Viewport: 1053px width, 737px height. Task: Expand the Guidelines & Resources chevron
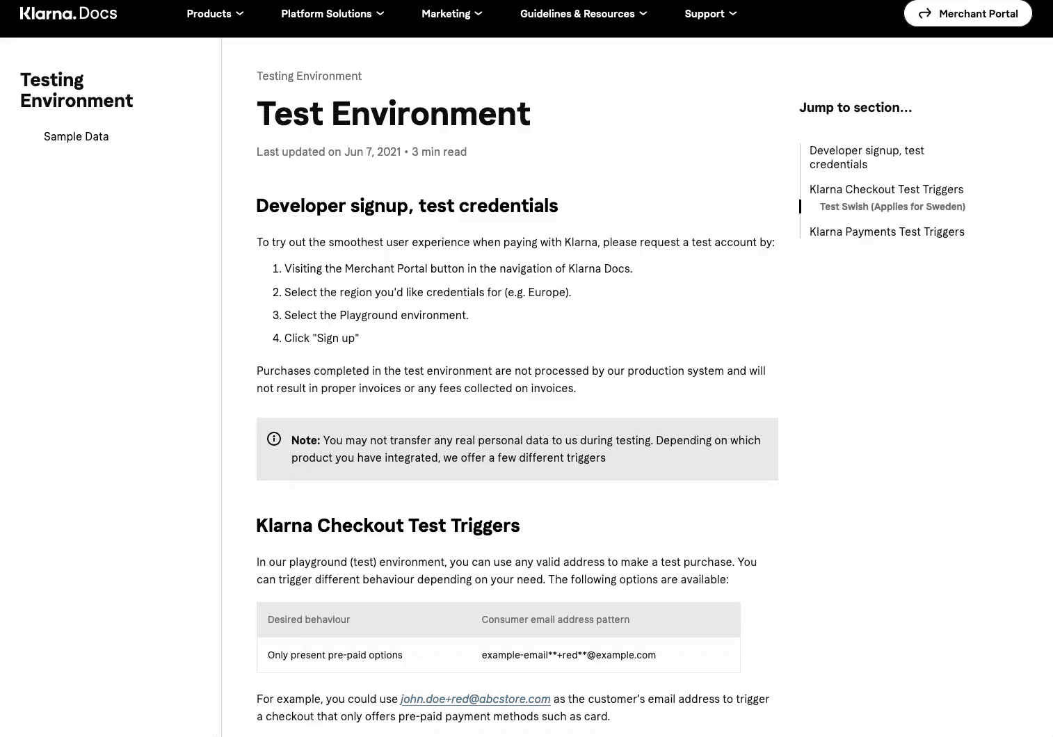coord(643,14)
